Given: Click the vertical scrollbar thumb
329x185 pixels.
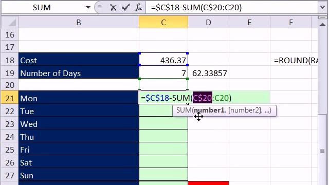Looking at the screenshot, I should pyautogui.click(x=322, y=151).
